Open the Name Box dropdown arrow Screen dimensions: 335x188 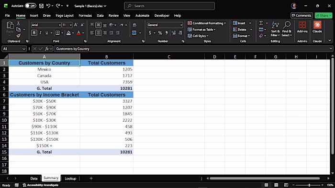pyautogui.click(x=24, y=49)
